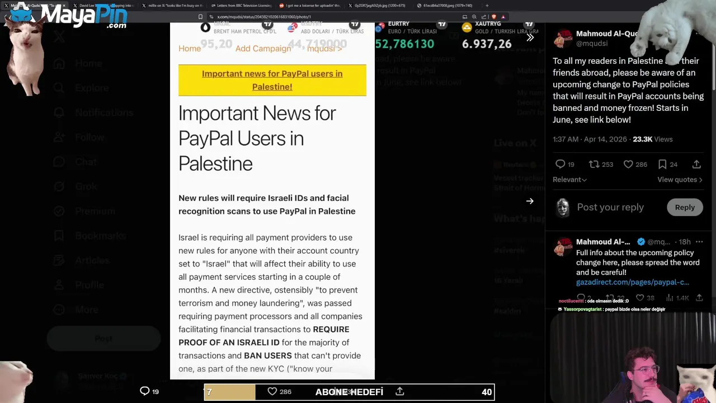Click dimmed Notifications item in X sidebar
Image resolution: width=716 pixels, height=403 pixels.
93,113
